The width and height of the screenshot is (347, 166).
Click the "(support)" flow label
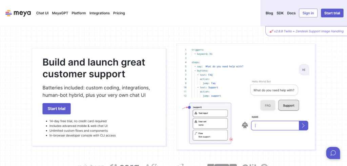click(197, 107)
